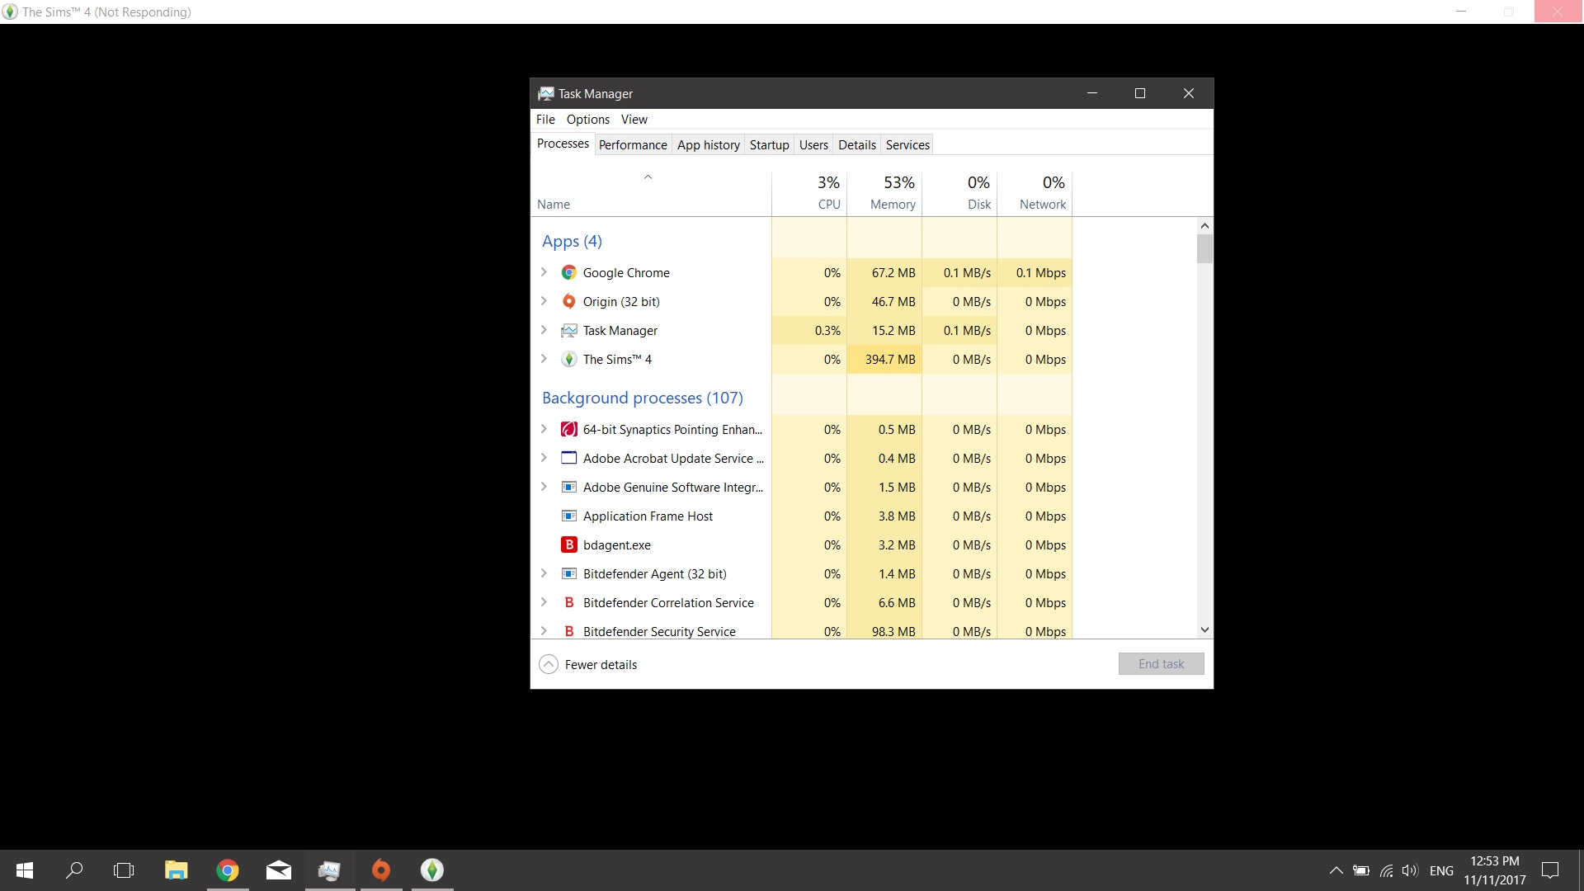Click the Sims 4 taskbar icon
This screenshot has width=1584, height=891.
[432, 870]
